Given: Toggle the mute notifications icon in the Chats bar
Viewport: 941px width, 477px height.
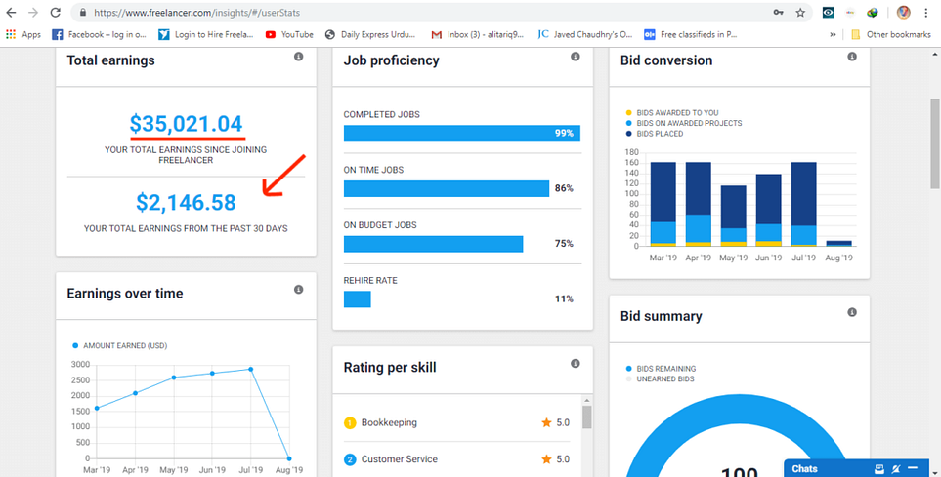Looking at the screenshot, I should click(x=896, y=468).
